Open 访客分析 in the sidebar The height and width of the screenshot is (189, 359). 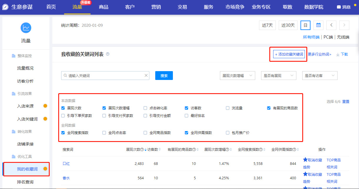(25, 81)
